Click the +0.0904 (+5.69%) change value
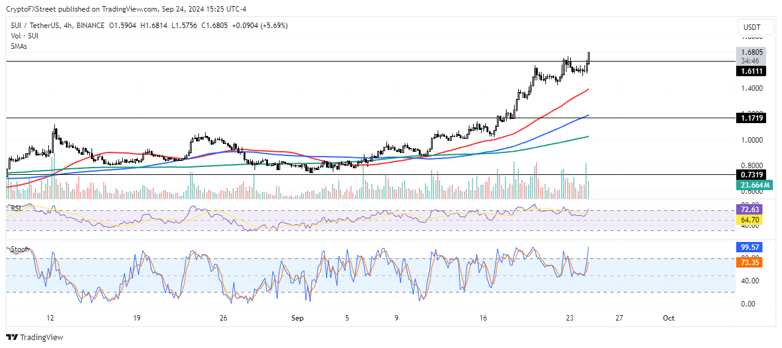This screenshot has width=782, height=348. pos(259,26)
